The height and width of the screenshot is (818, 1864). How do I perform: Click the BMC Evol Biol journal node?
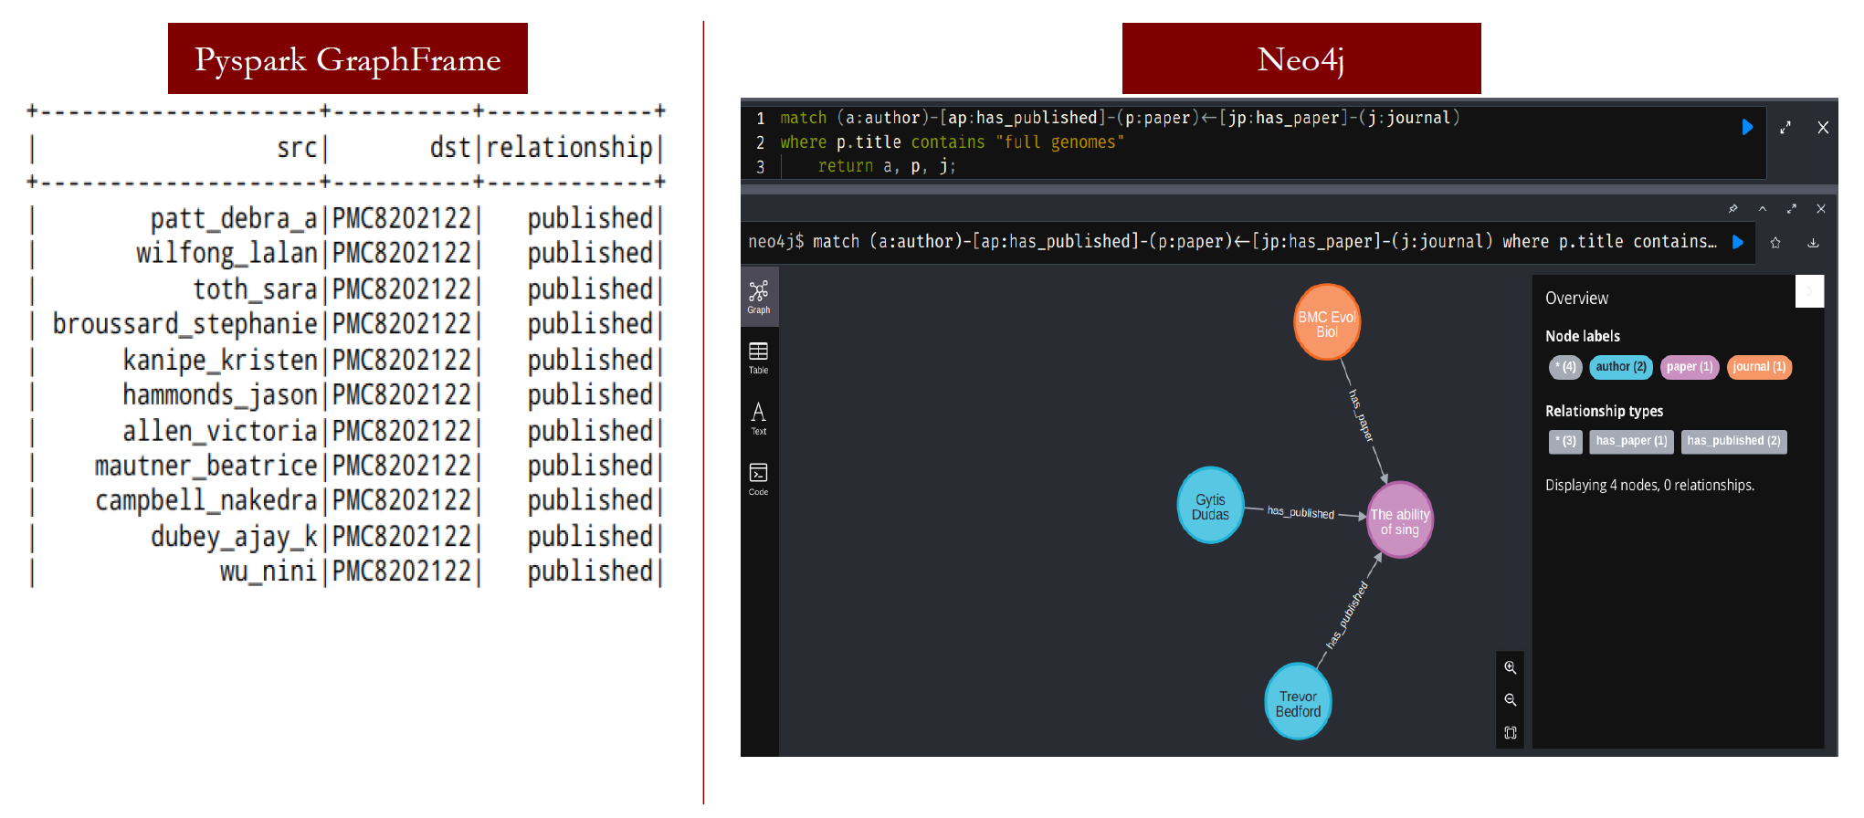pos(1327,323)
